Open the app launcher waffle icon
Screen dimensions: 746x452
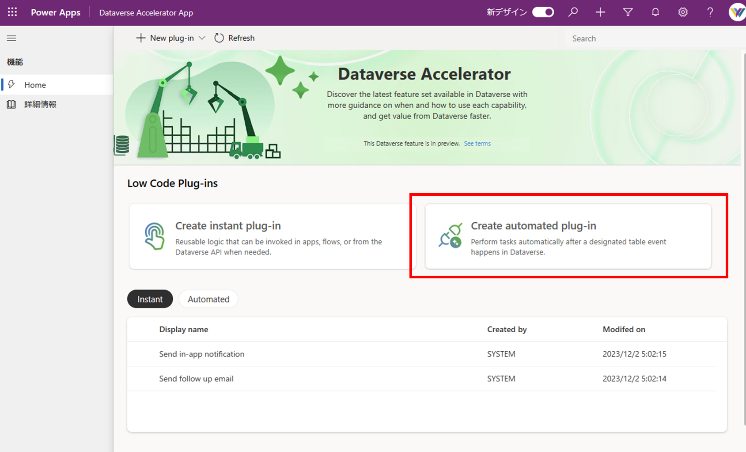coord(12,12)
